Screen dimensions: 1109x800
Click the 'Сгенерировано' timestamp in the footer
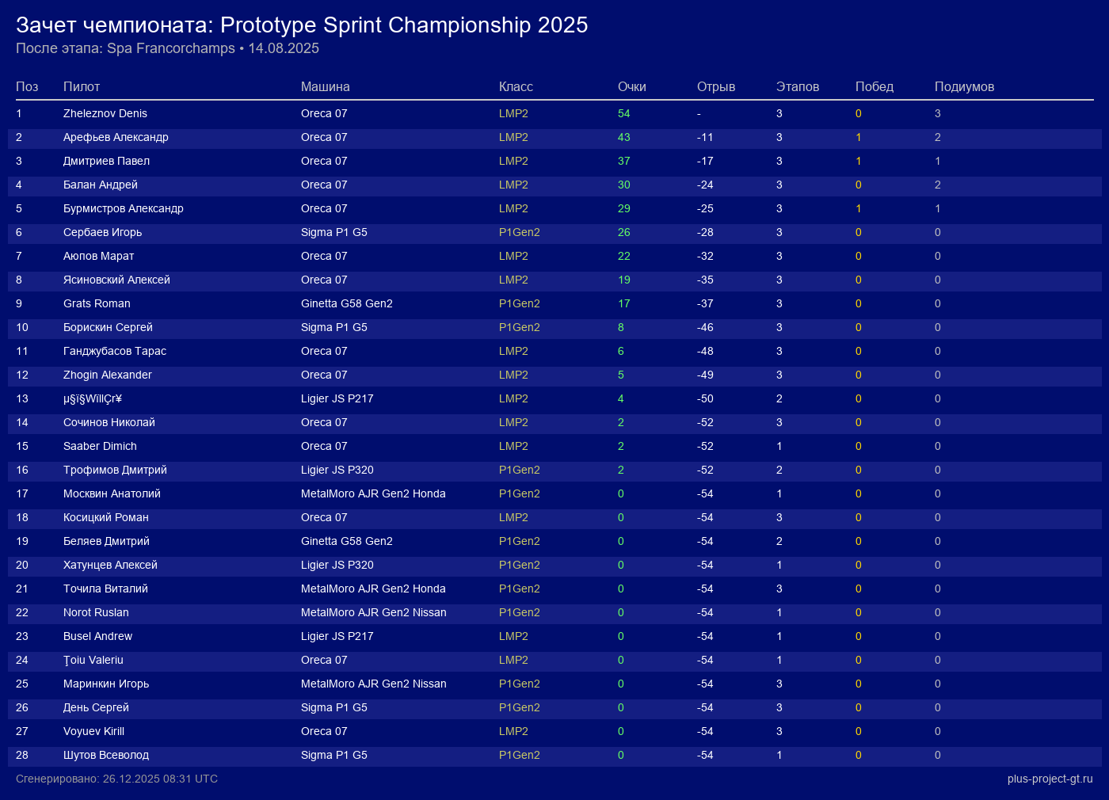tap(116, 779)
